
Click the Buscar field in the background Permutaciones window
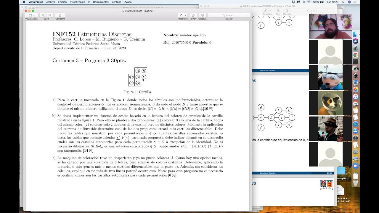click(314, 11)
